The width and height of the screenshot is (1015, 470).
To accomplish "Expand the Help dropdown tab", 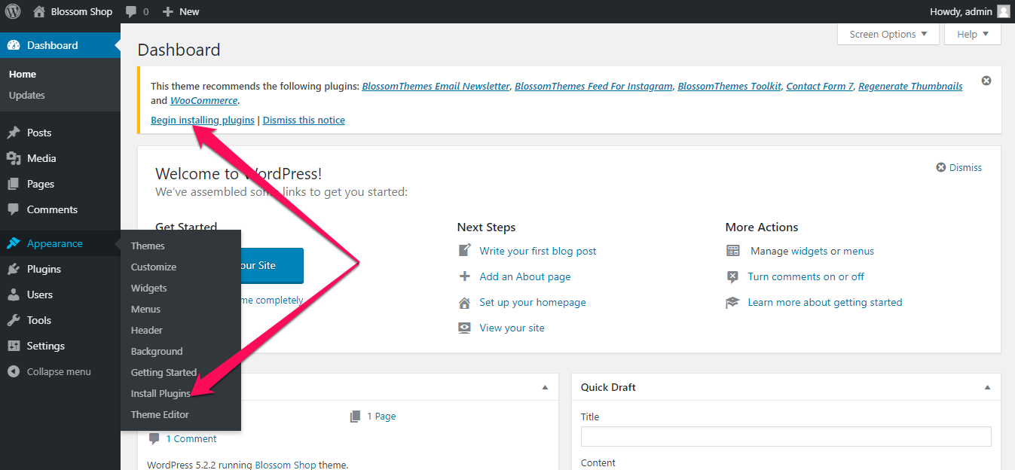I will tap(973, 34).
